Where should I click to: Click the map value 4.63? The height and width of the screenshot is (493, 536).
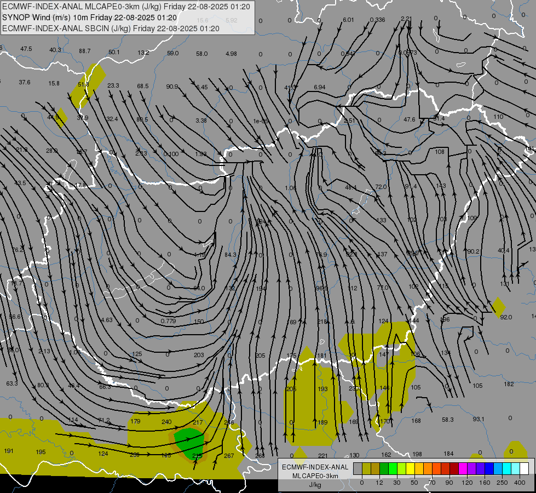[107, 320]
